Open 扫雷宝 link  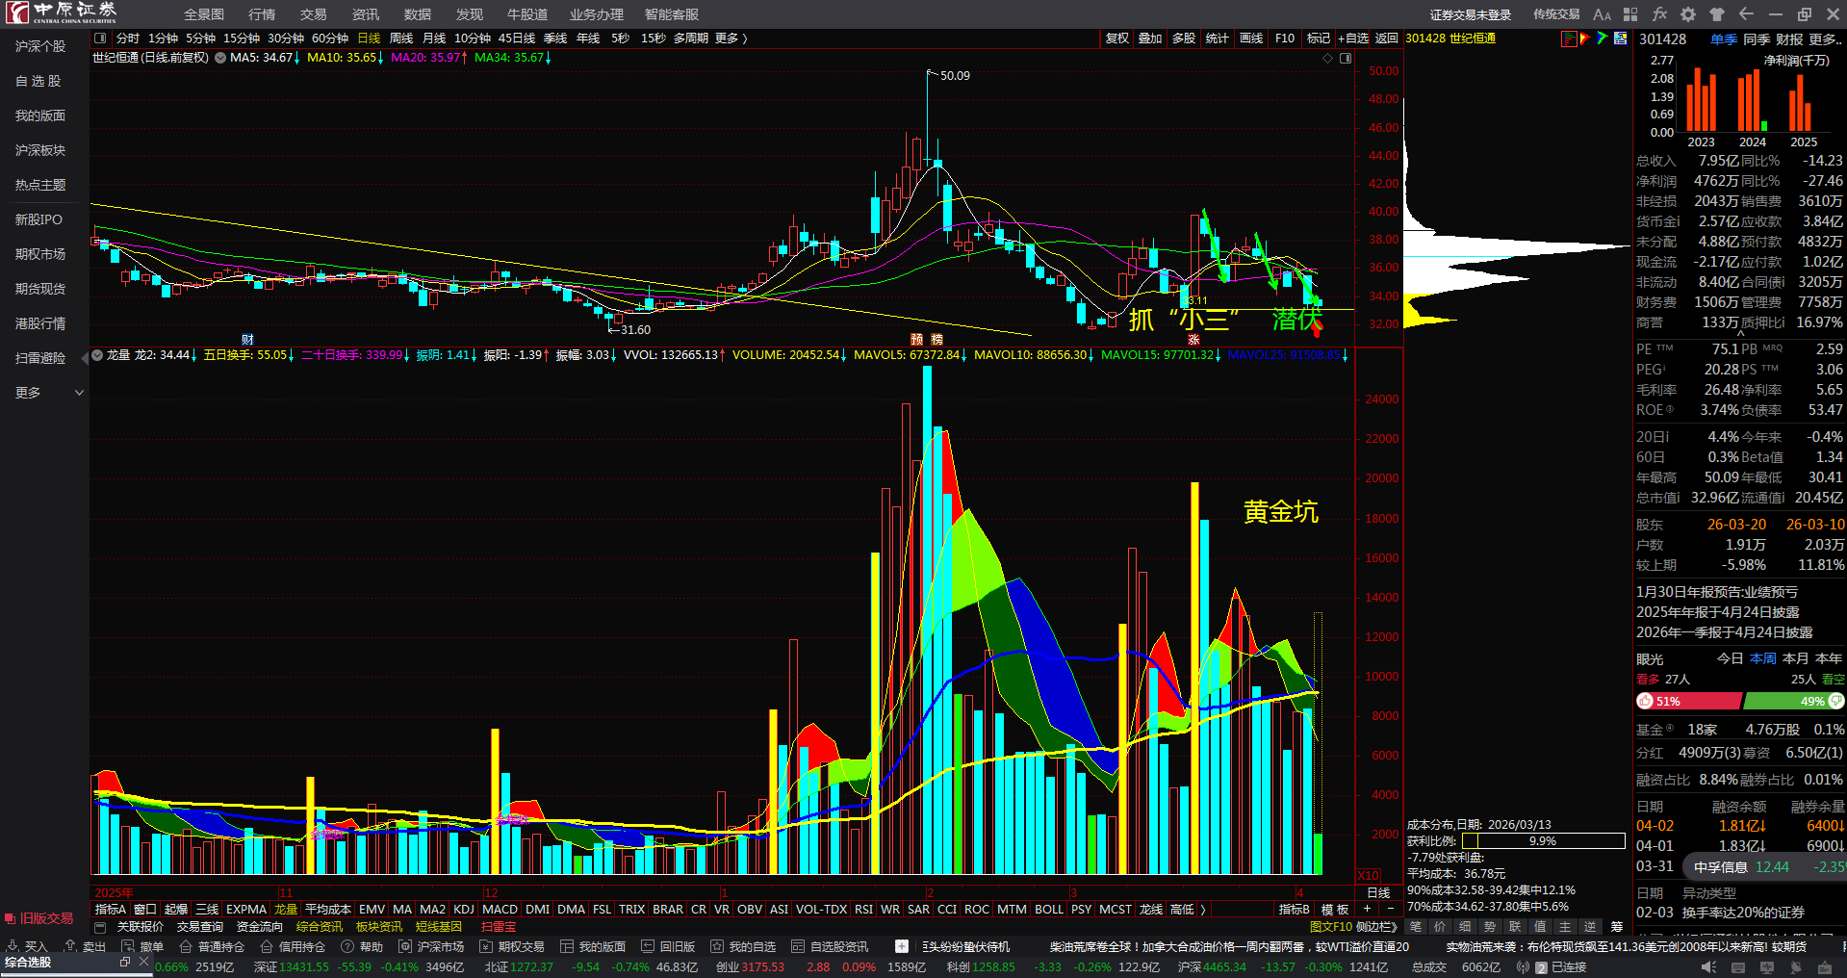click(x=499, y=927)
